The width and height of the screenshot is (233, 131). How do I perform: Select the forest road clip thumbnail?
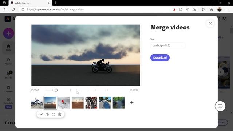click(119, 103)
